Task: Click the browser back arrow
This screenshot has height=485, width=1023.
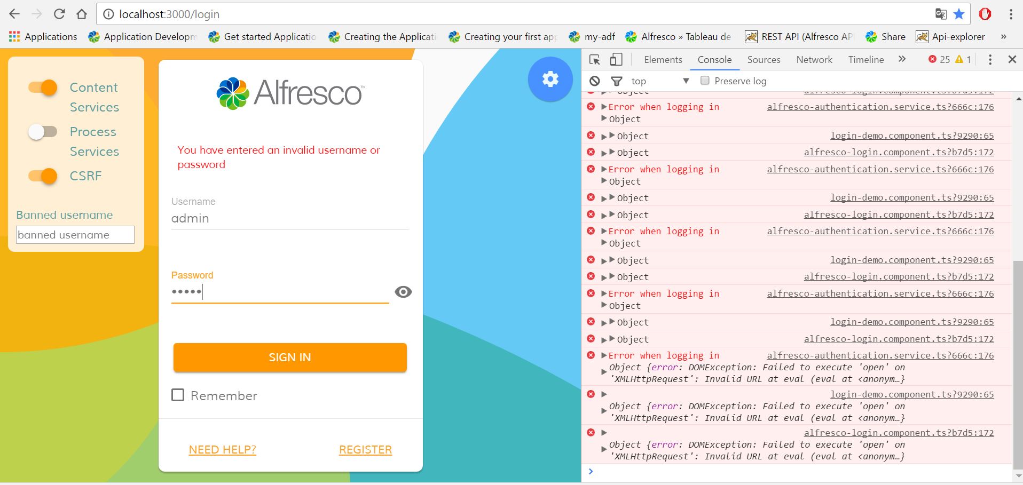Action: click(x=14, y=14)
